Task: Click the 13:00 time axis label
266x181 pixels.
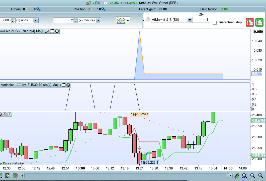Action: pos(80,168)
